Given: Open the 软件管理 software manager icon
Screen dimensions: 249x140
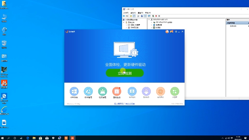Looking at the screenshot, I should (88, 91).
